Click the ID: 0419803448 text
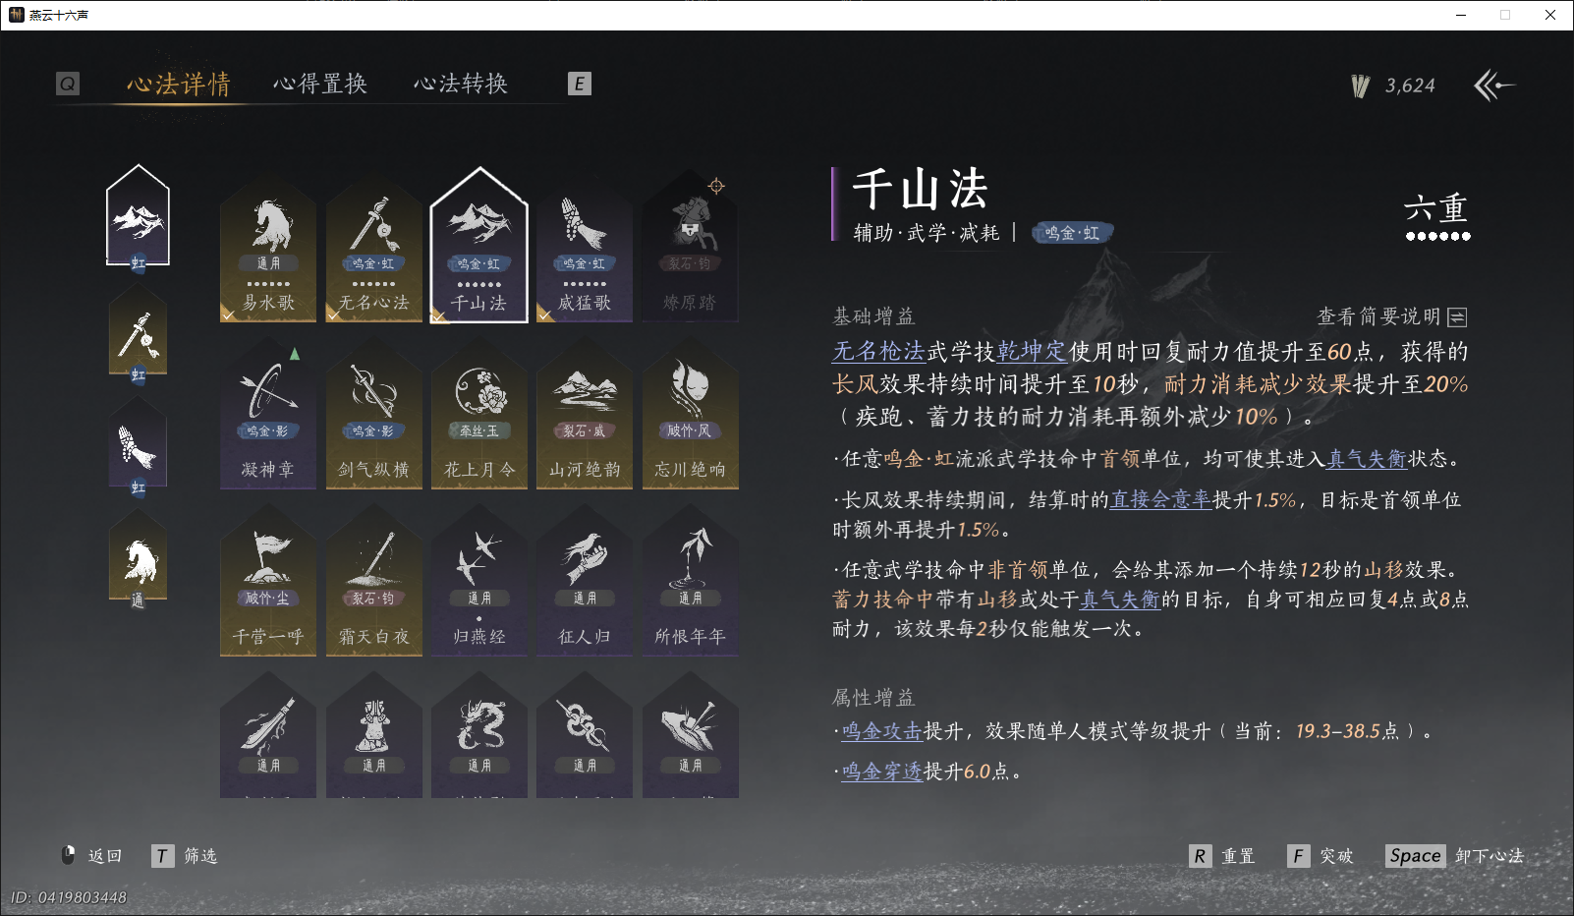This screenshot has width=1574, height=916. click(69, 897)
